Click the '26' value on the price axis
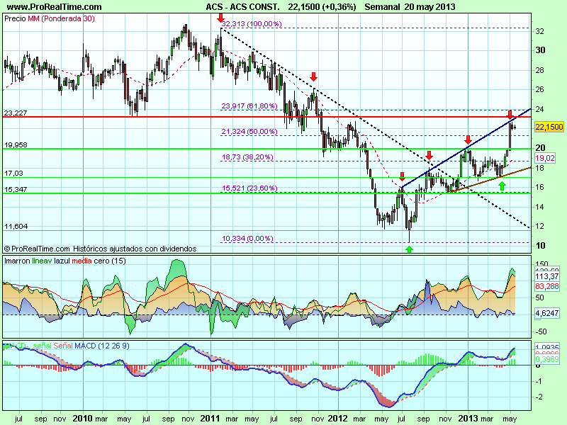The image size is (567, 425). tap(539, 90)
